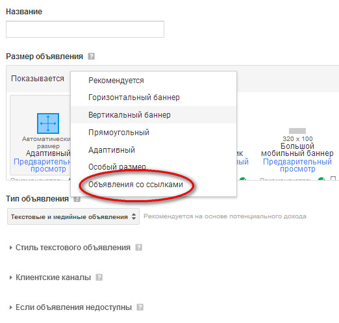Open help for Стиль текстового объявления
Viewport: 339px width, 323px height.
138,248
